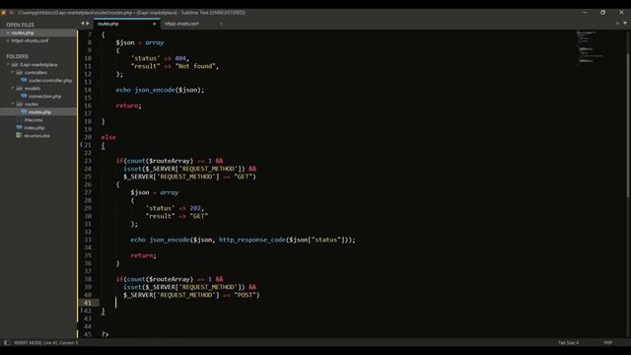Viewport: 631px width, 355px height.
Task: Select httpd-vhosts.conf in Open Files list
Action: [30, 40]
